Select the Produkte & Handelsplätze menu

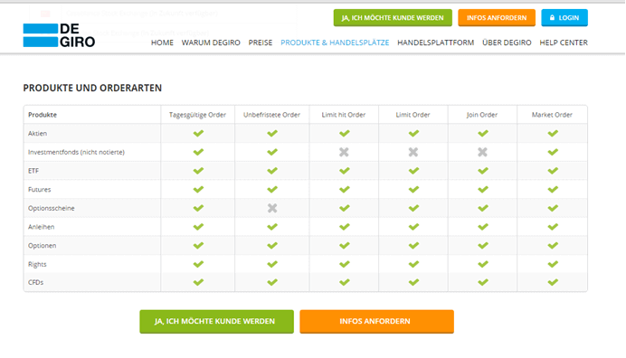tap(335, 42)
